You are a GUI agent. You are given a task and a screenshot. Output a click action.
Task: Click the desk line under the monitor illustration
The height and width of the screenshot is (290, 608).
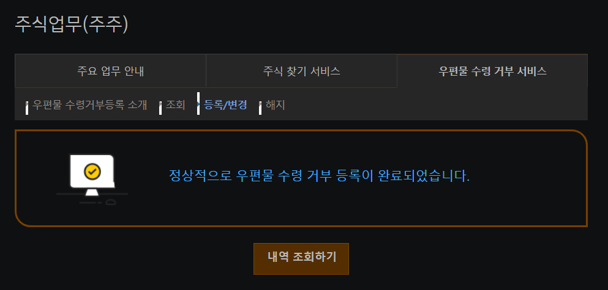[92, 194]
